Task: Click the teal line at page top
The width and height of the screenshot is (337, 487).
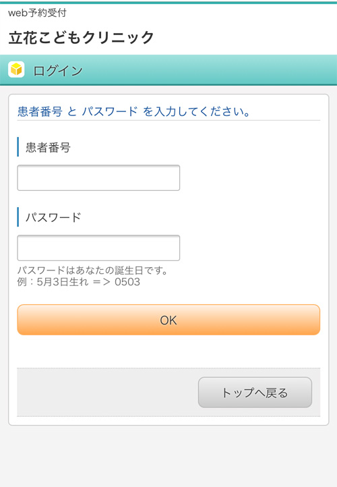Action: point(168,3)
